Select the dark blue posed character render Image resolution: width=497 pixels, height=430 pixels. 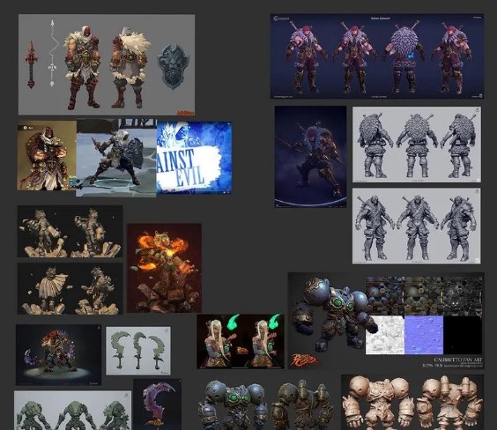click(310, 157)
